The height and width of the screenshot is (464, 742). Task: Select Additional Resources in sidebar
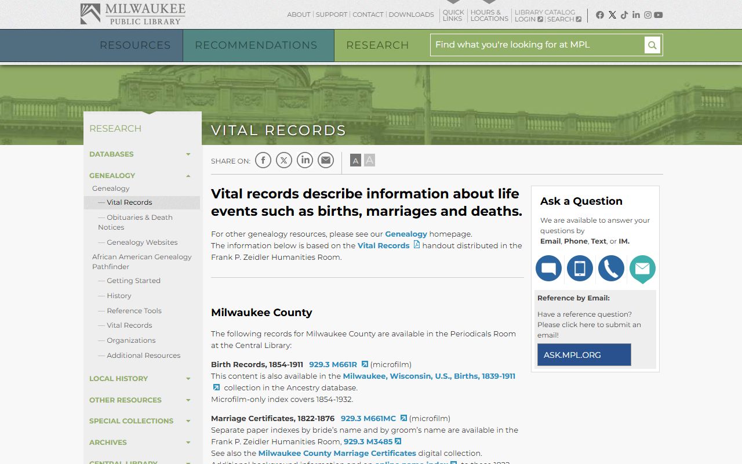click(143, 356)
